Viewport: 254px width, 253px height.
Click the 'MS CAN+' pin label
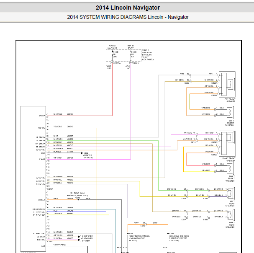tap(41, 237)
